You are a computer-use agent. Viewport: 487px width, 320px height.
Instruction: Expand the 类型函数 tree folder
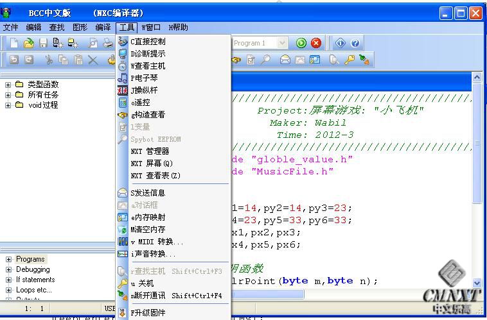[8, 85]
